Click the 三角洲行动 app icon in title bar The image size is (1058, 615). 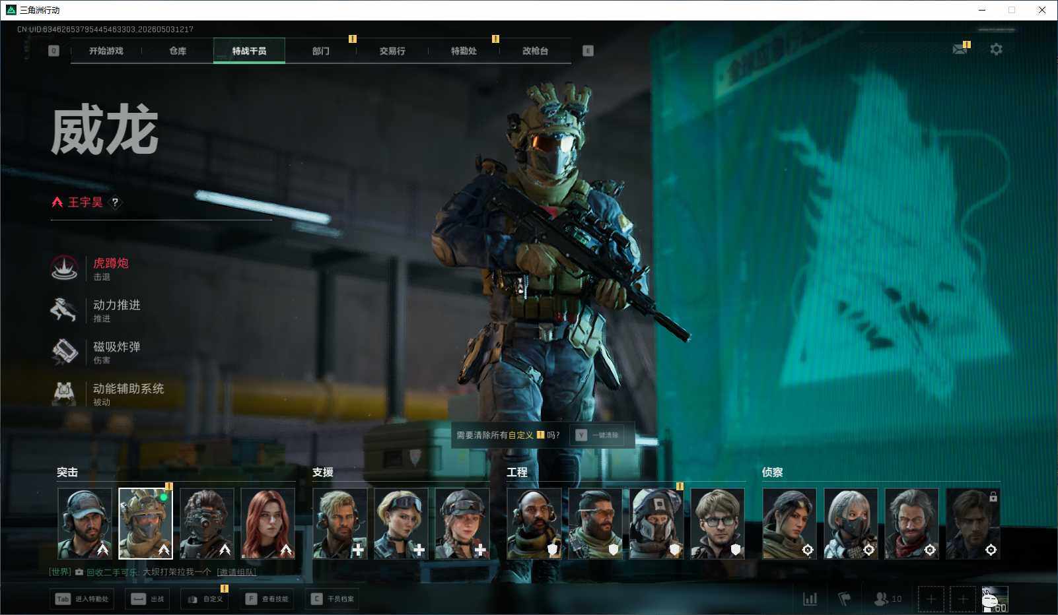pyautogui.click(x=11, y=10)
